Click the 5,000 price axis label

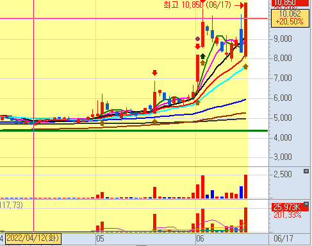coord(283,118)
